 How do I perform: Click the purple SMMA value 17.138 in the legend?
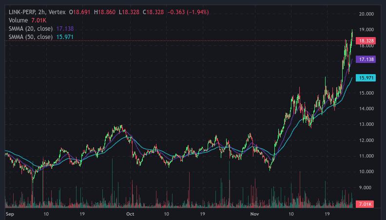(65, 29)
